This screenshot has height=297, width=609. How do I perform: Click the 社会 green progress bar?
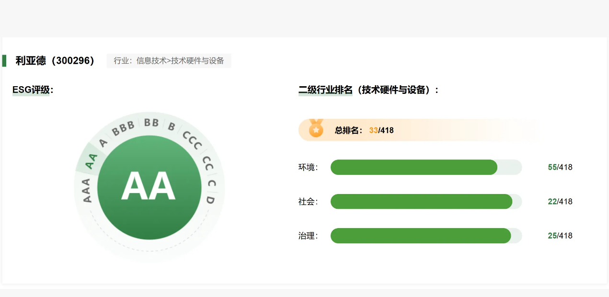(421, 202)
